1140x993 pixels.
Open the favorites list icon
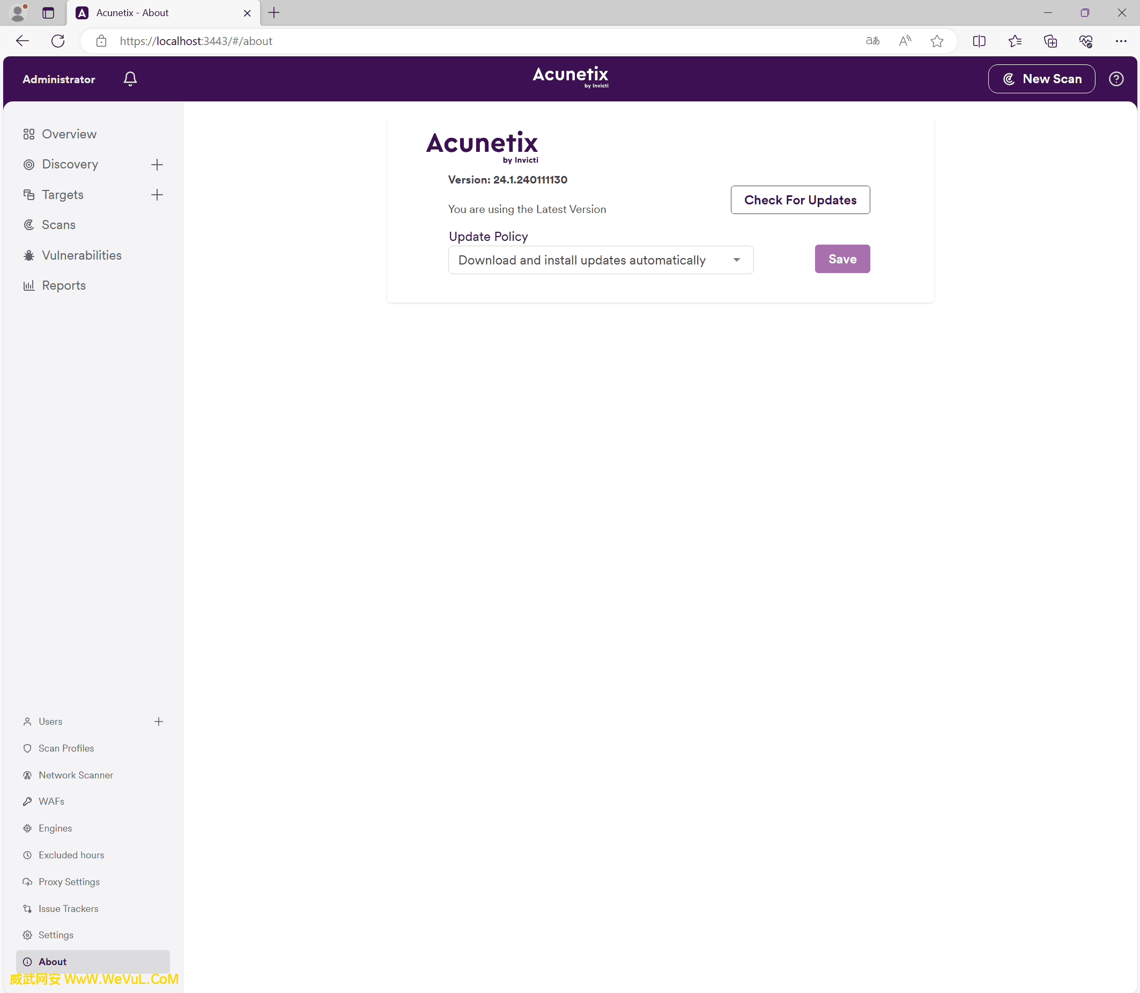point(1014,41)
